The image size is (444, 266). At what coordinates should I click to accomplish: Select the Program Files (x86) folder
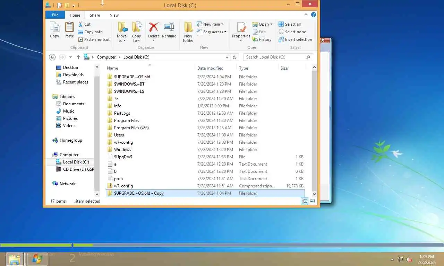point(205,128)
